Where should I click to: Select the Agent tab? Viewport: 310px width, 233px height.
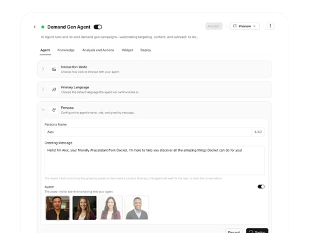coord(45,50)
